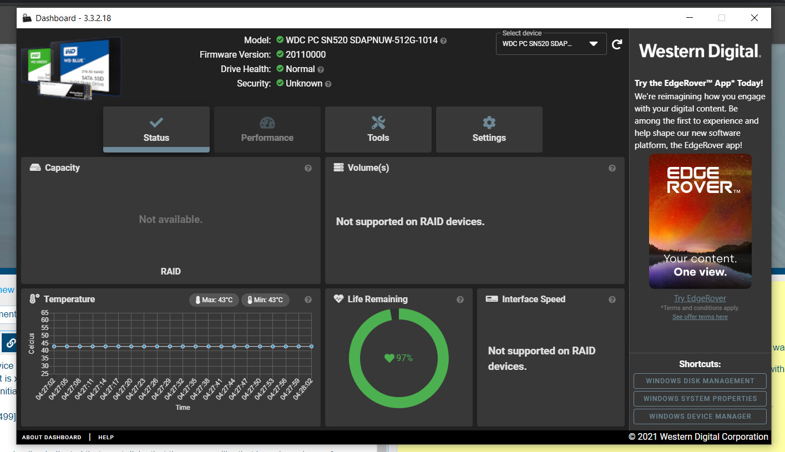Click help icon next to Model name
Image resolution: width=785 pixels, height=452 pixels.
pos(443,40)
